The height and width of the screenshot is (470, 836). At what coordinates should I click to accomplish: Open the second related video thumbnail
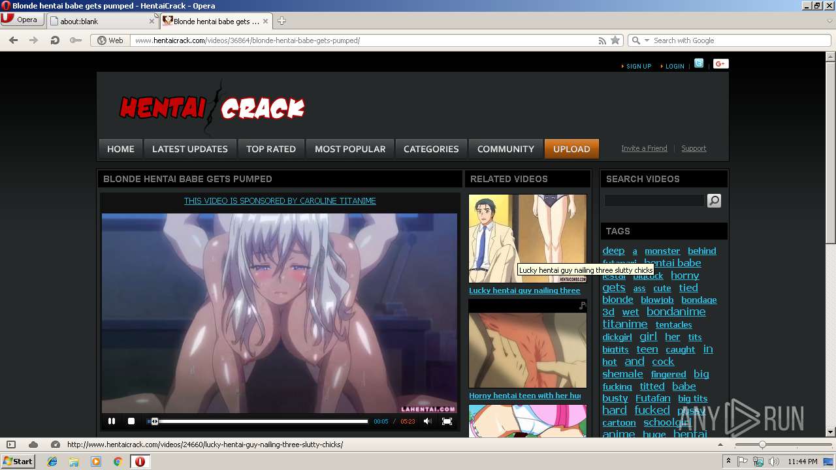pos(528,344)
